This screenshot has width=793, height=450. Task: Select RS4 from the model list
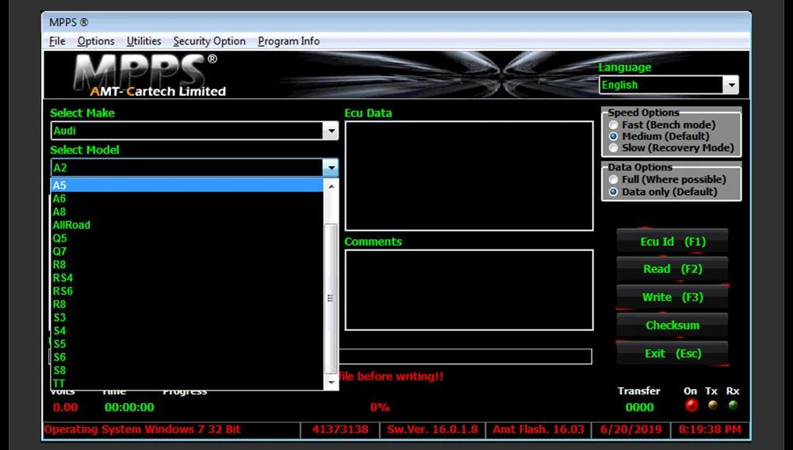click(187, 278)
